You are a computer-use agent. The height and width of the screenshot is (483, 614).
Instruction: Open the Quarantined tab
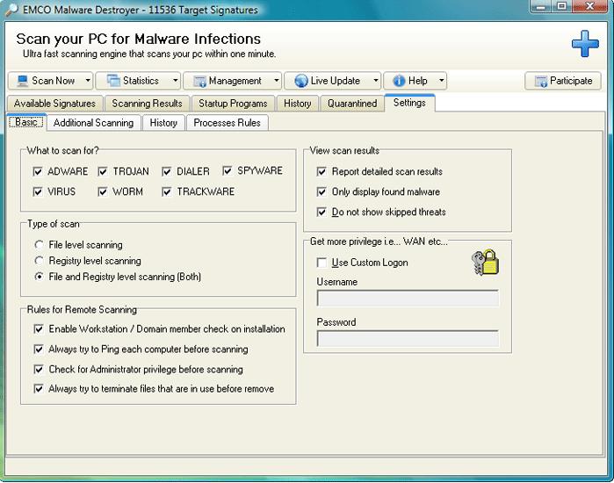(352, 104)
